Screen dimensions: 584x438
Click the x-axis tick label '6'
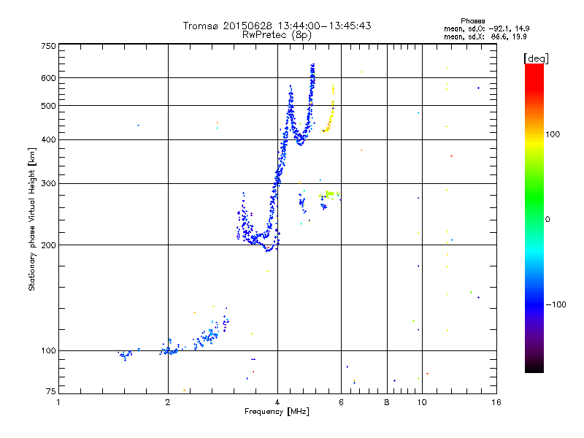341,402
